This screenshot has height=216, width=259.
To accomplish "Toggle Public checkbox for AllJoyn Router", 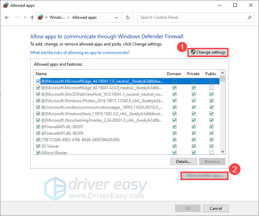I will [x=211, y=153].
